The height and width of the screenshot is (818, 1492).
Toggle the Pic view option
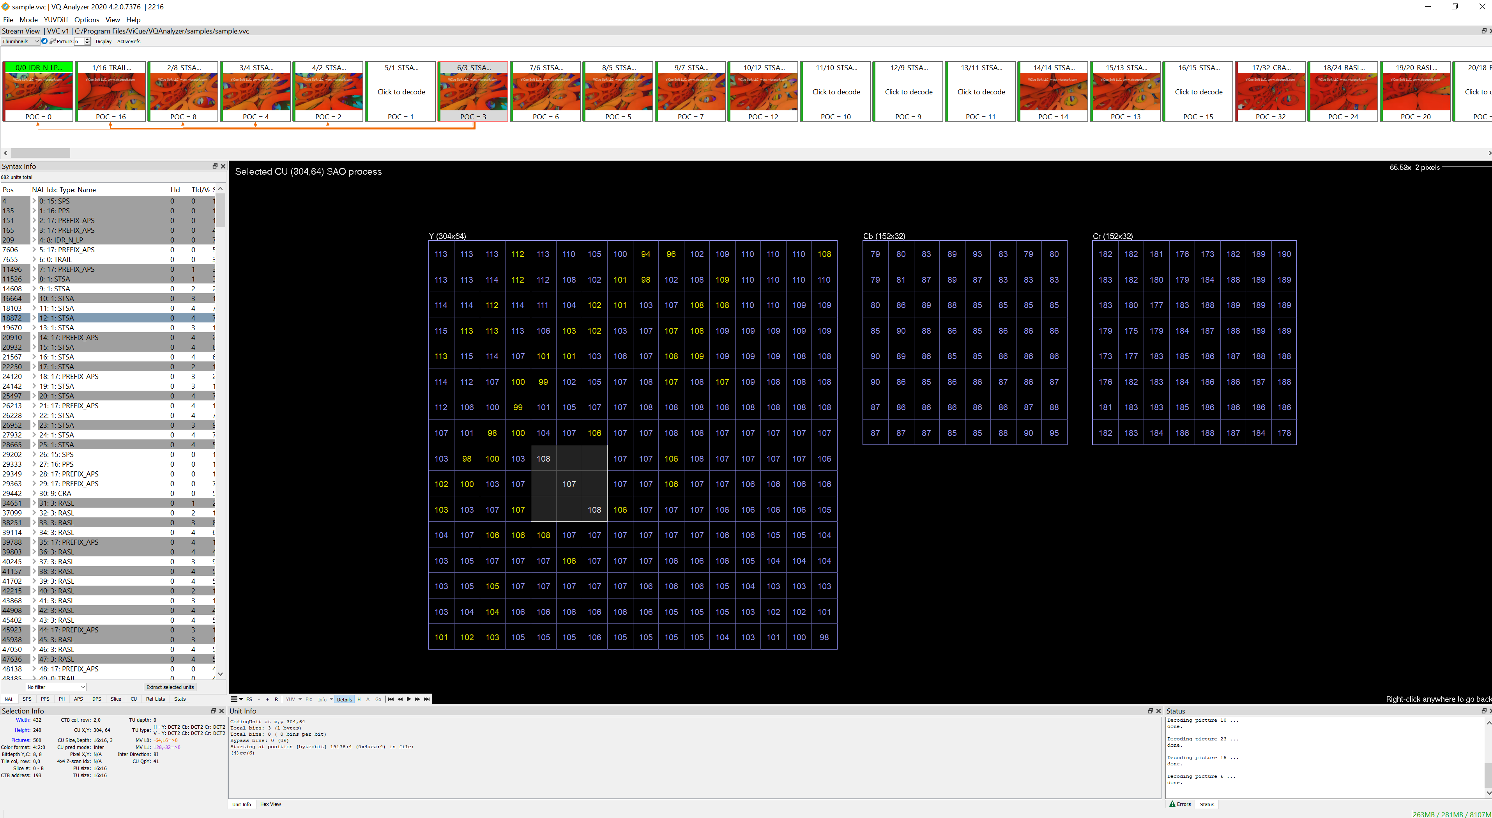(x=309, y=699)
